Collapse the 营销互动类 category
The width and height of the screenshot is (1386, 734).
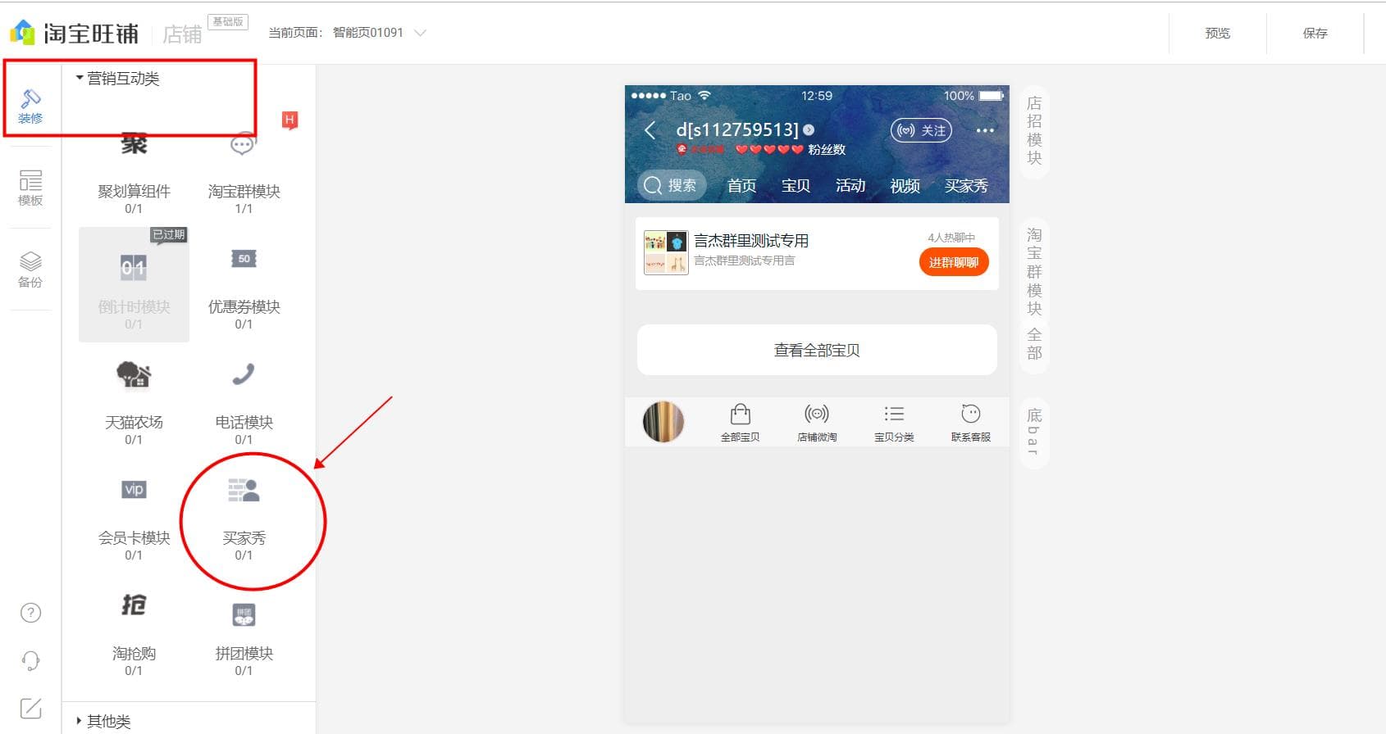click(117, 79)
